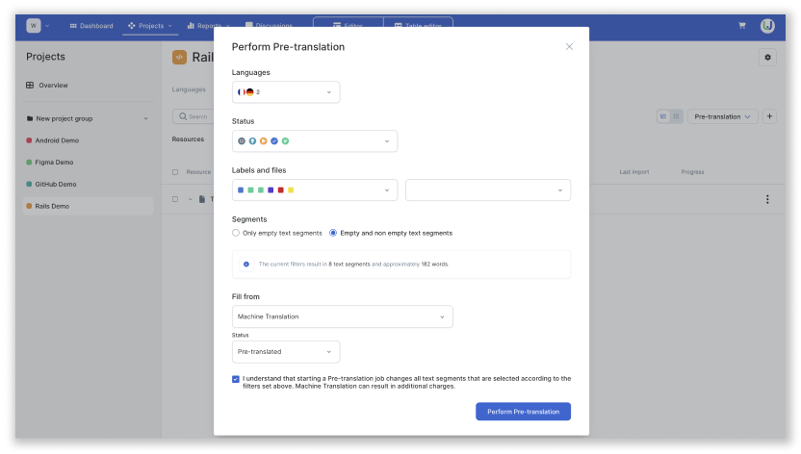Open the empty files dropdown
This screenshot has width=801, height=454.
tap(488, 190)
